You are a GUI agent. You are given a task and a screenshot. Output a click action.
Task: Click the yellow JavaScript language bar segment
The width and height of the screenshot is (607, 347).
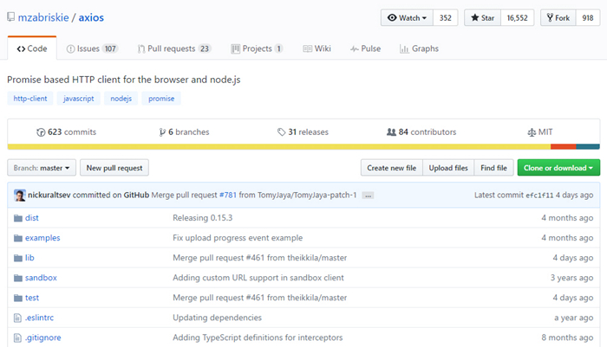(x=278, y=147)
